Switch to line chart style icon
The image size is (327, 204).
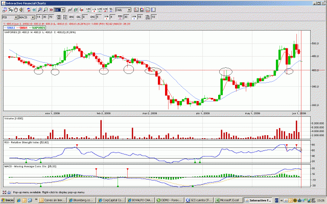coord(70,10)
